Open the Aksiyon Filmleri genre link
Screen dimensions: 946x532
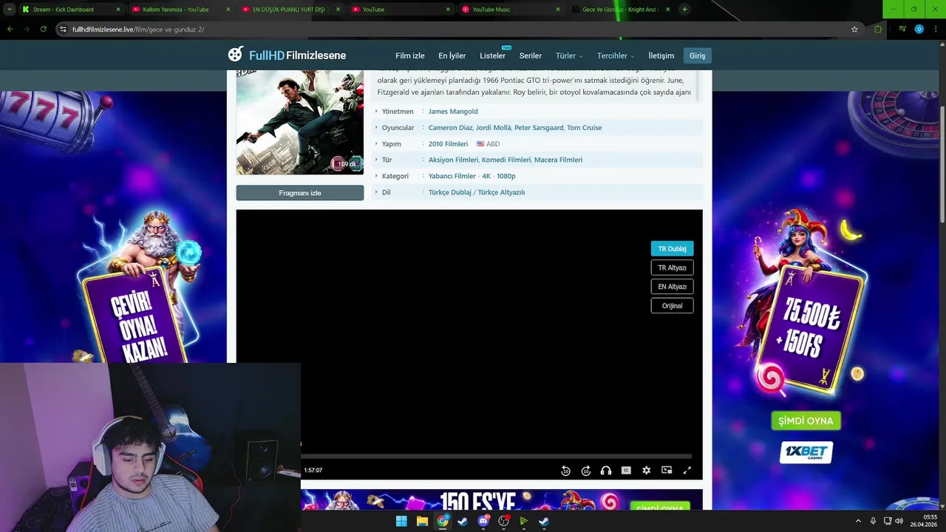pos(453,160)
